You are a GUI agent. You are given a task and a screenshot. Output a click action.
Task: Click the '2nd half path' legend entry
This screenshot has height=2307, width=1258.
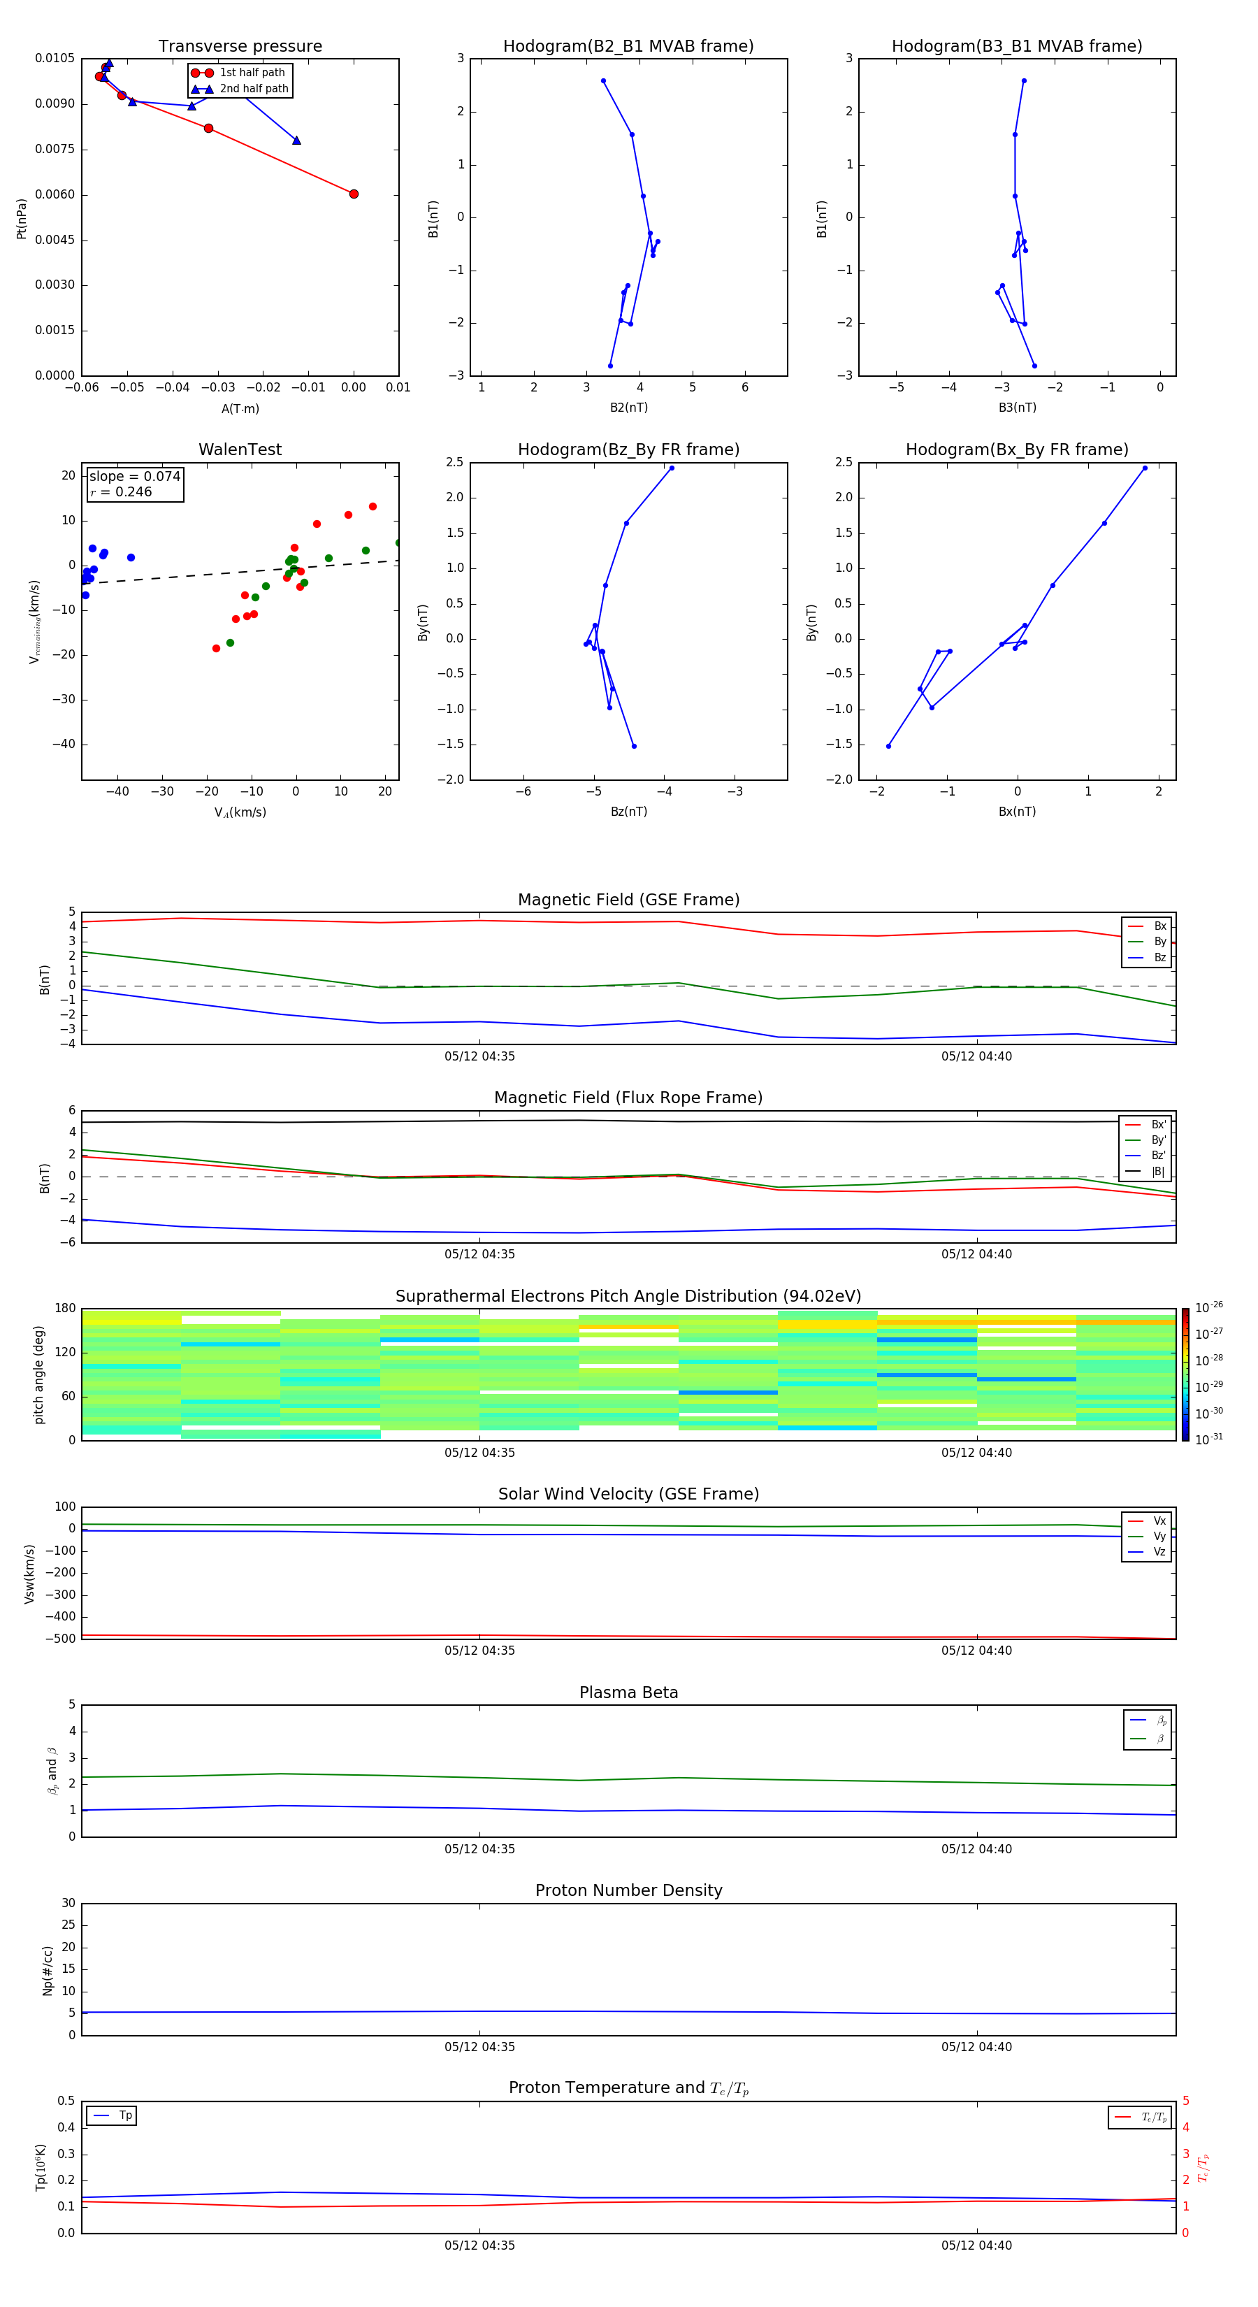(240, 89)
